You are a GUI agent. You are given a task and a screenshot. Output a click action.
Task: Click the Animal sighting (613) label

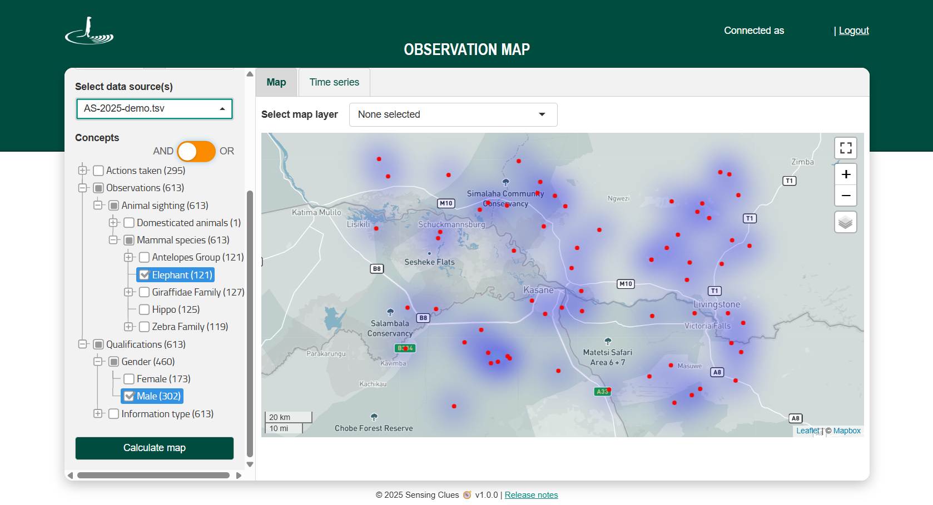(165, 206)
